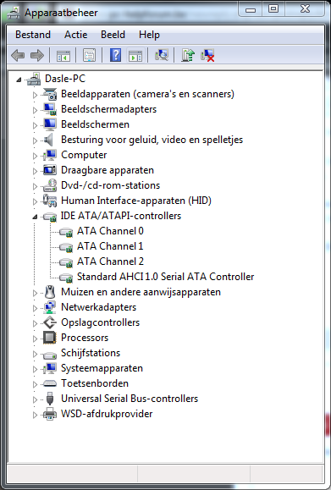This screenshot has height=490, width=331.
Task: Collapse the IDE ATA/ATAPI-controllers node
Action: click(35, 217)
